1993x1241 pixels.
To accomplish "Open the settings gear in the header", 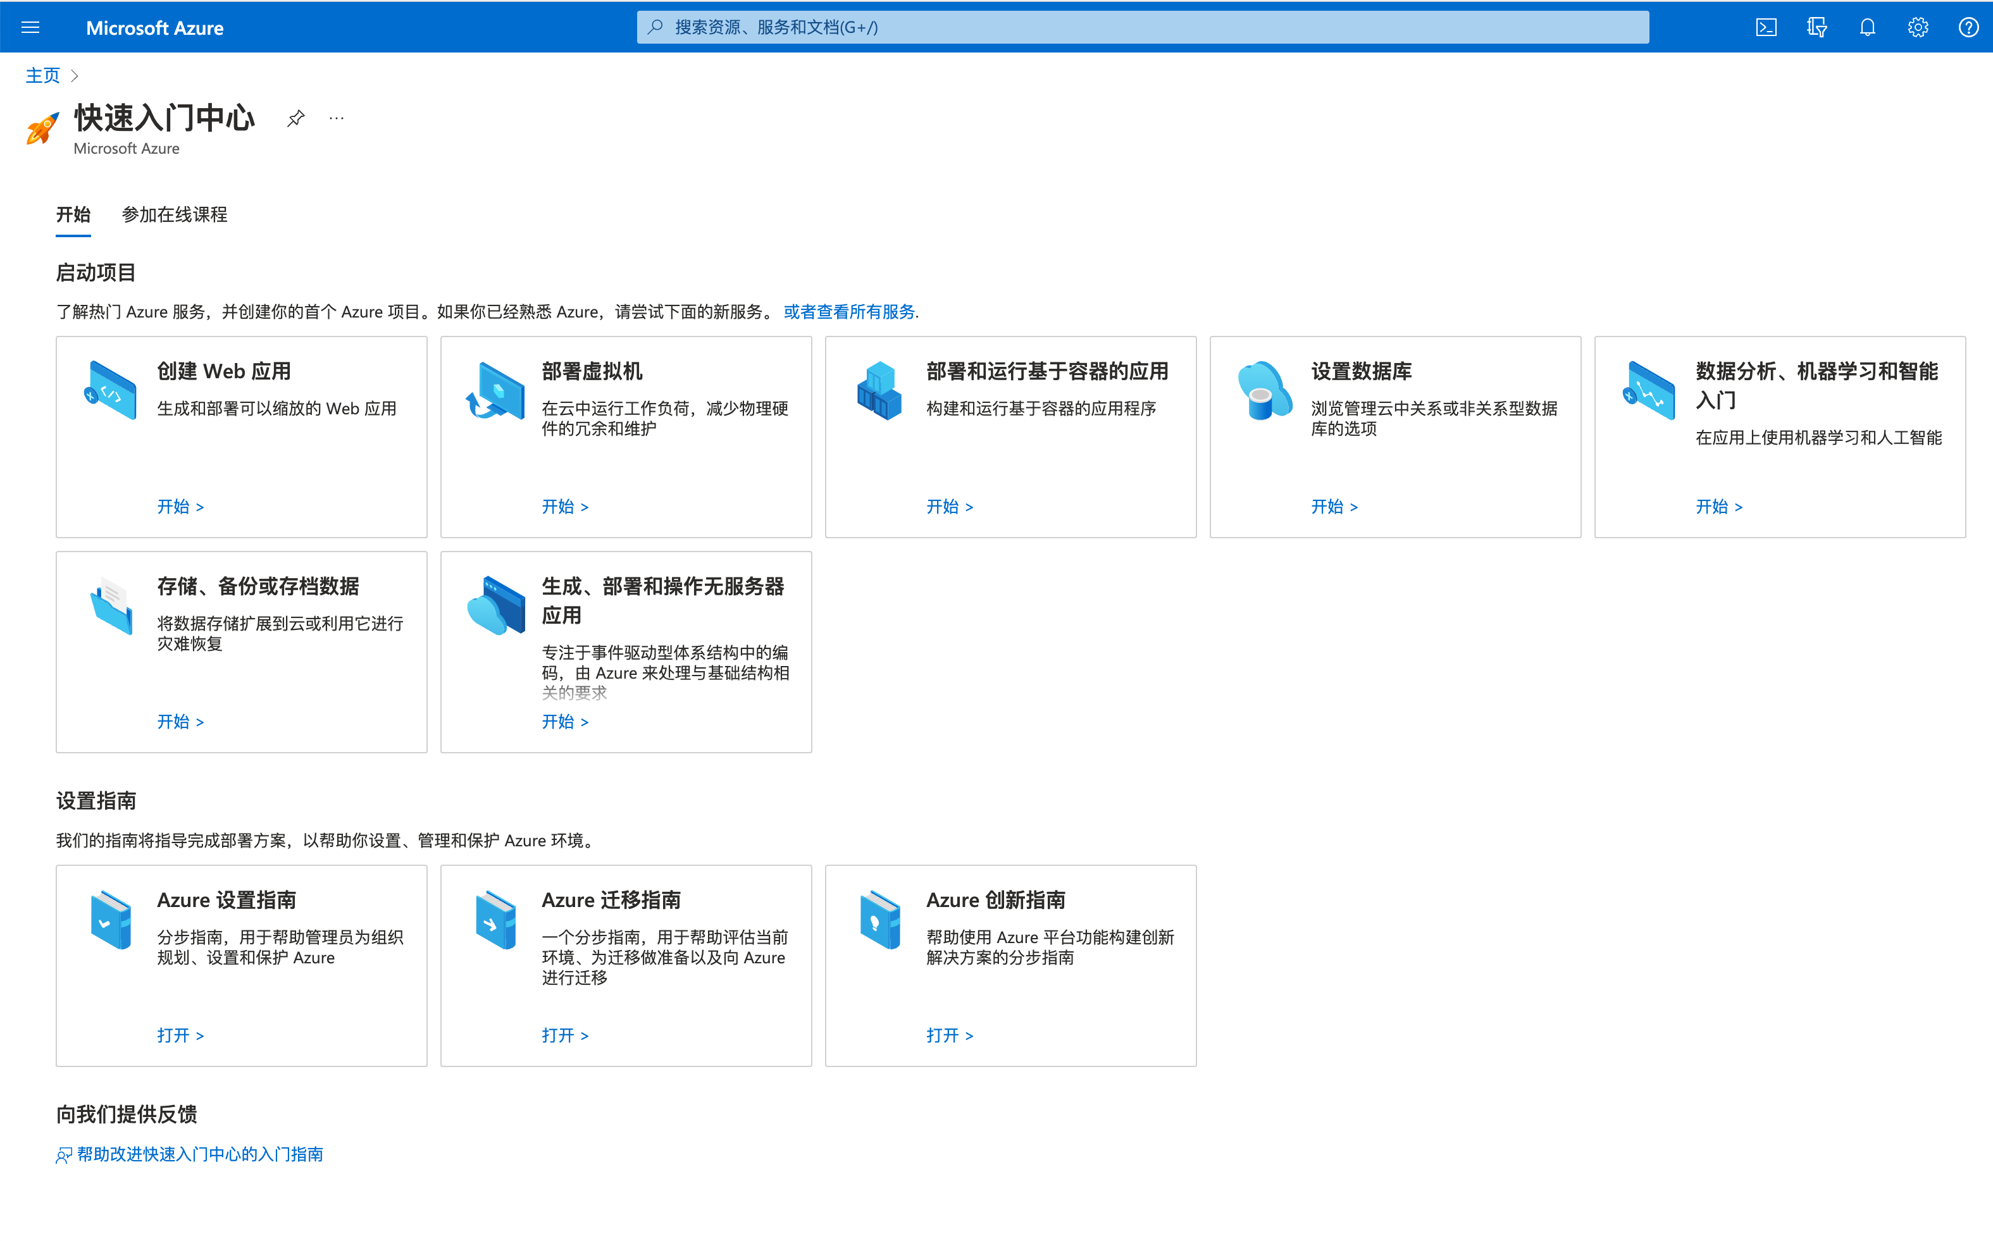I will [x=1918, y=27].
